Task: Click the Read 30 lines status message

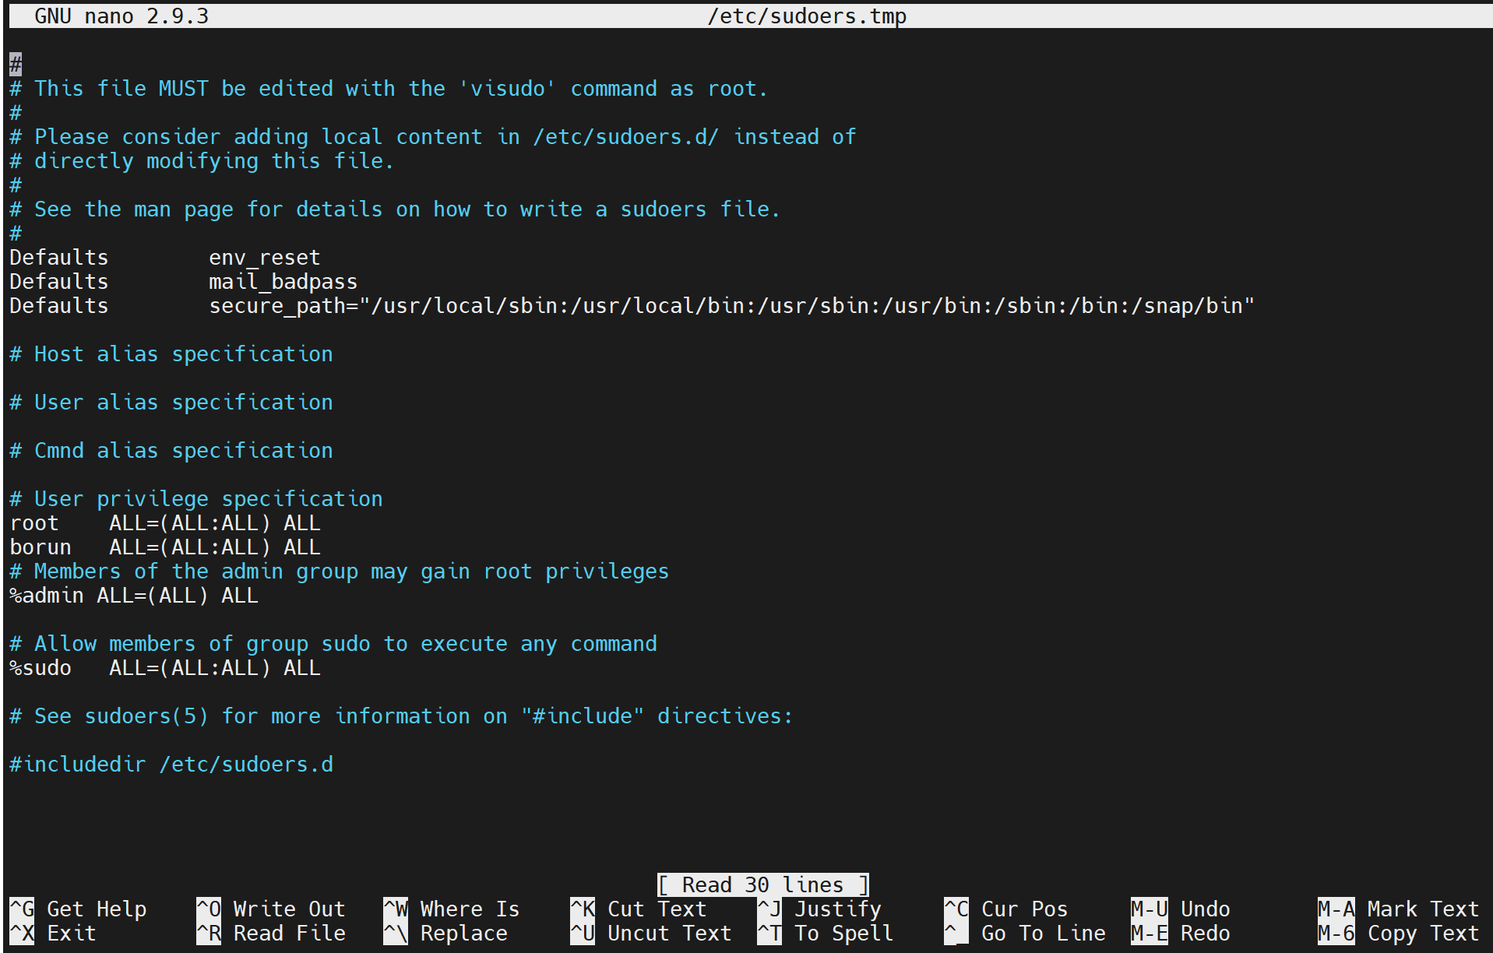Action: (763, 884)
